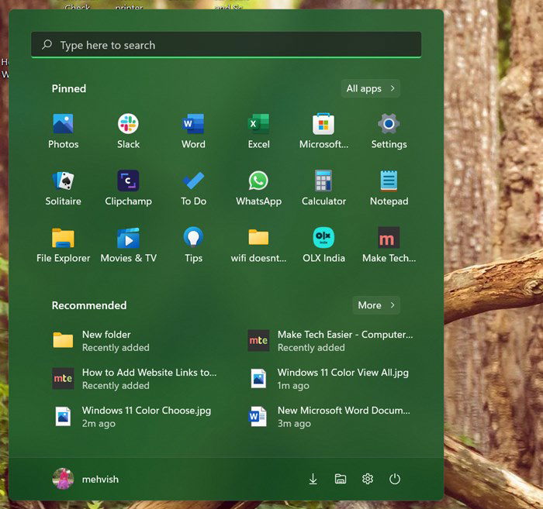
Task: Open mehvish user account menu
Action: (85, 479)
